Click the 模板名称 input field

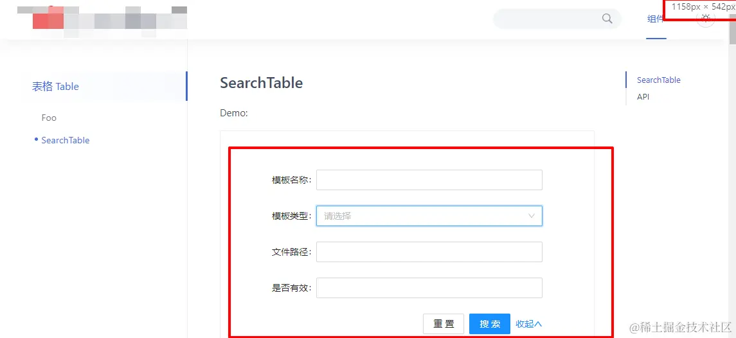tap(429, 180)
